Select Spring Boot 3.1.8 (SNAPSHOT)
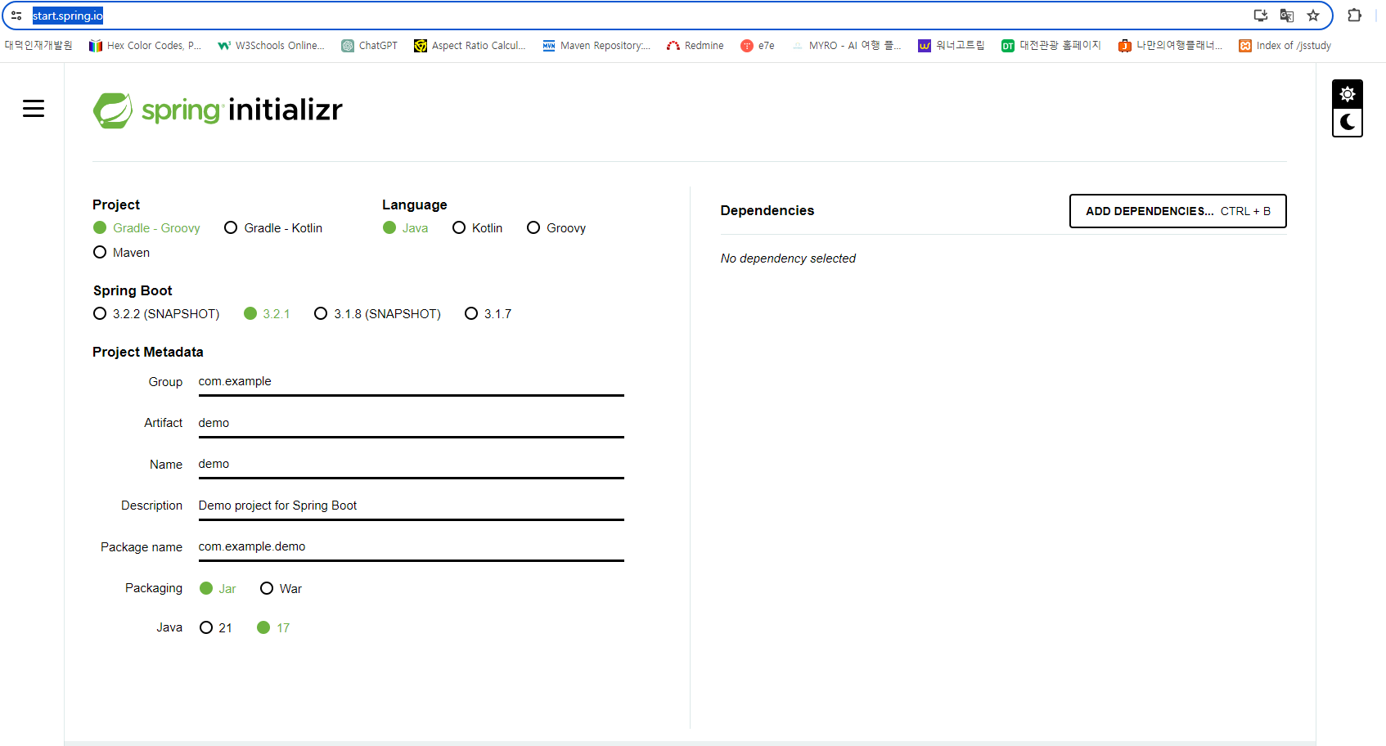Viewport: 1386px width, 746px height. click(x=377, y=314)
